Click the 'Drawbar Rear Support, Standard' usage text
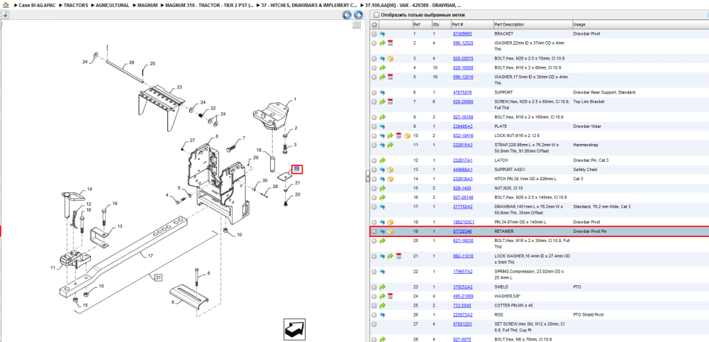The width and height of the screenshot is (709, 342). [x=604, y=92]
